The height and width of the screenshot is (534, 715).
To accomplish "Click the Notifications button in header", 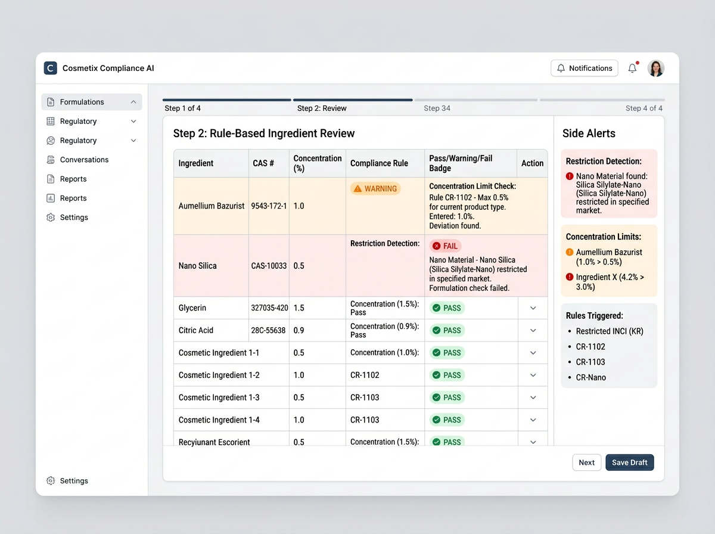I will point(584,68).
